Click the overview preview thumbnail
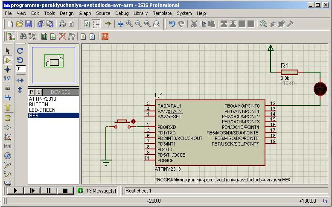 tap(54, 64)
